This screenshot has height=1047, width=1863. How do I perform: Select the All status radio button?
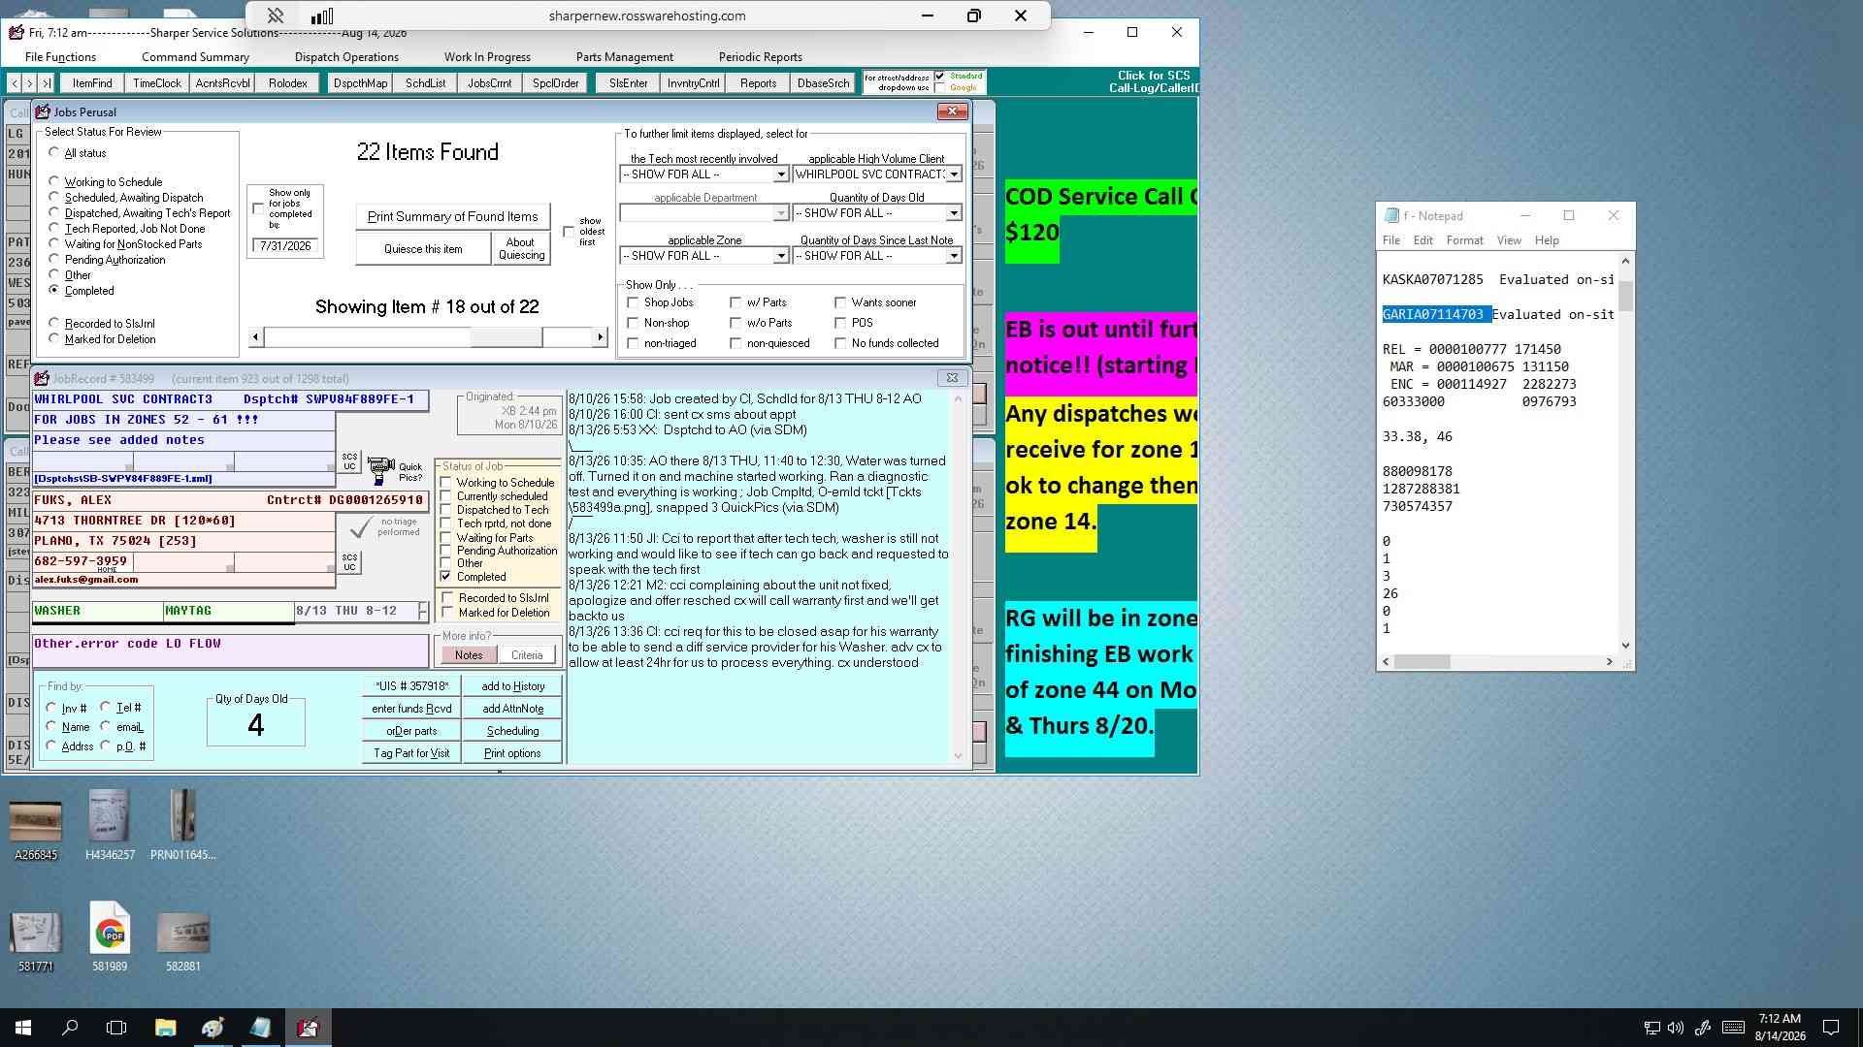(54, 152)
